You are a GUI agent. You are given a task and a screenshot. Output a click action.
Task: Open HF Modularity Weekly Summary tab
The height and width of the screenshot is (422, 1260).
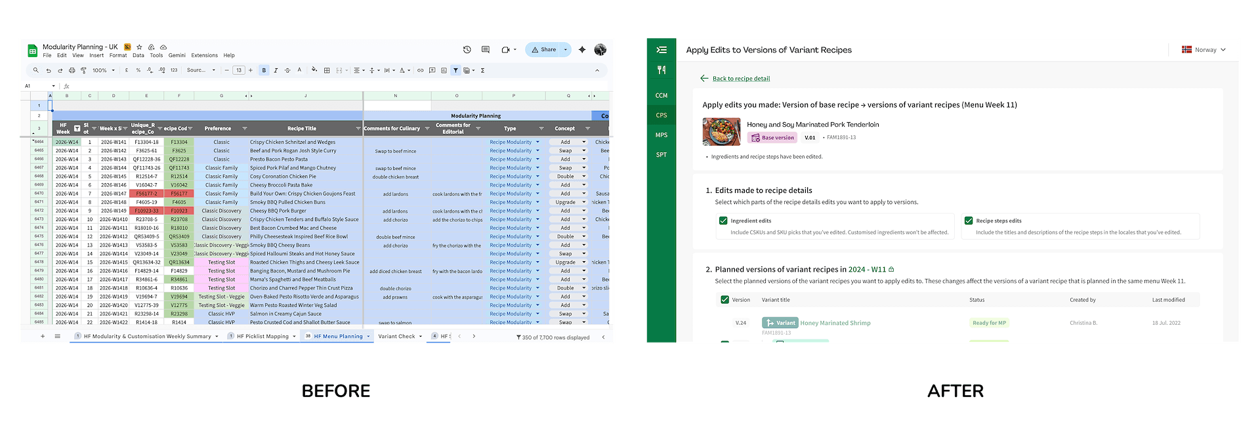click(x=147, y=337)
